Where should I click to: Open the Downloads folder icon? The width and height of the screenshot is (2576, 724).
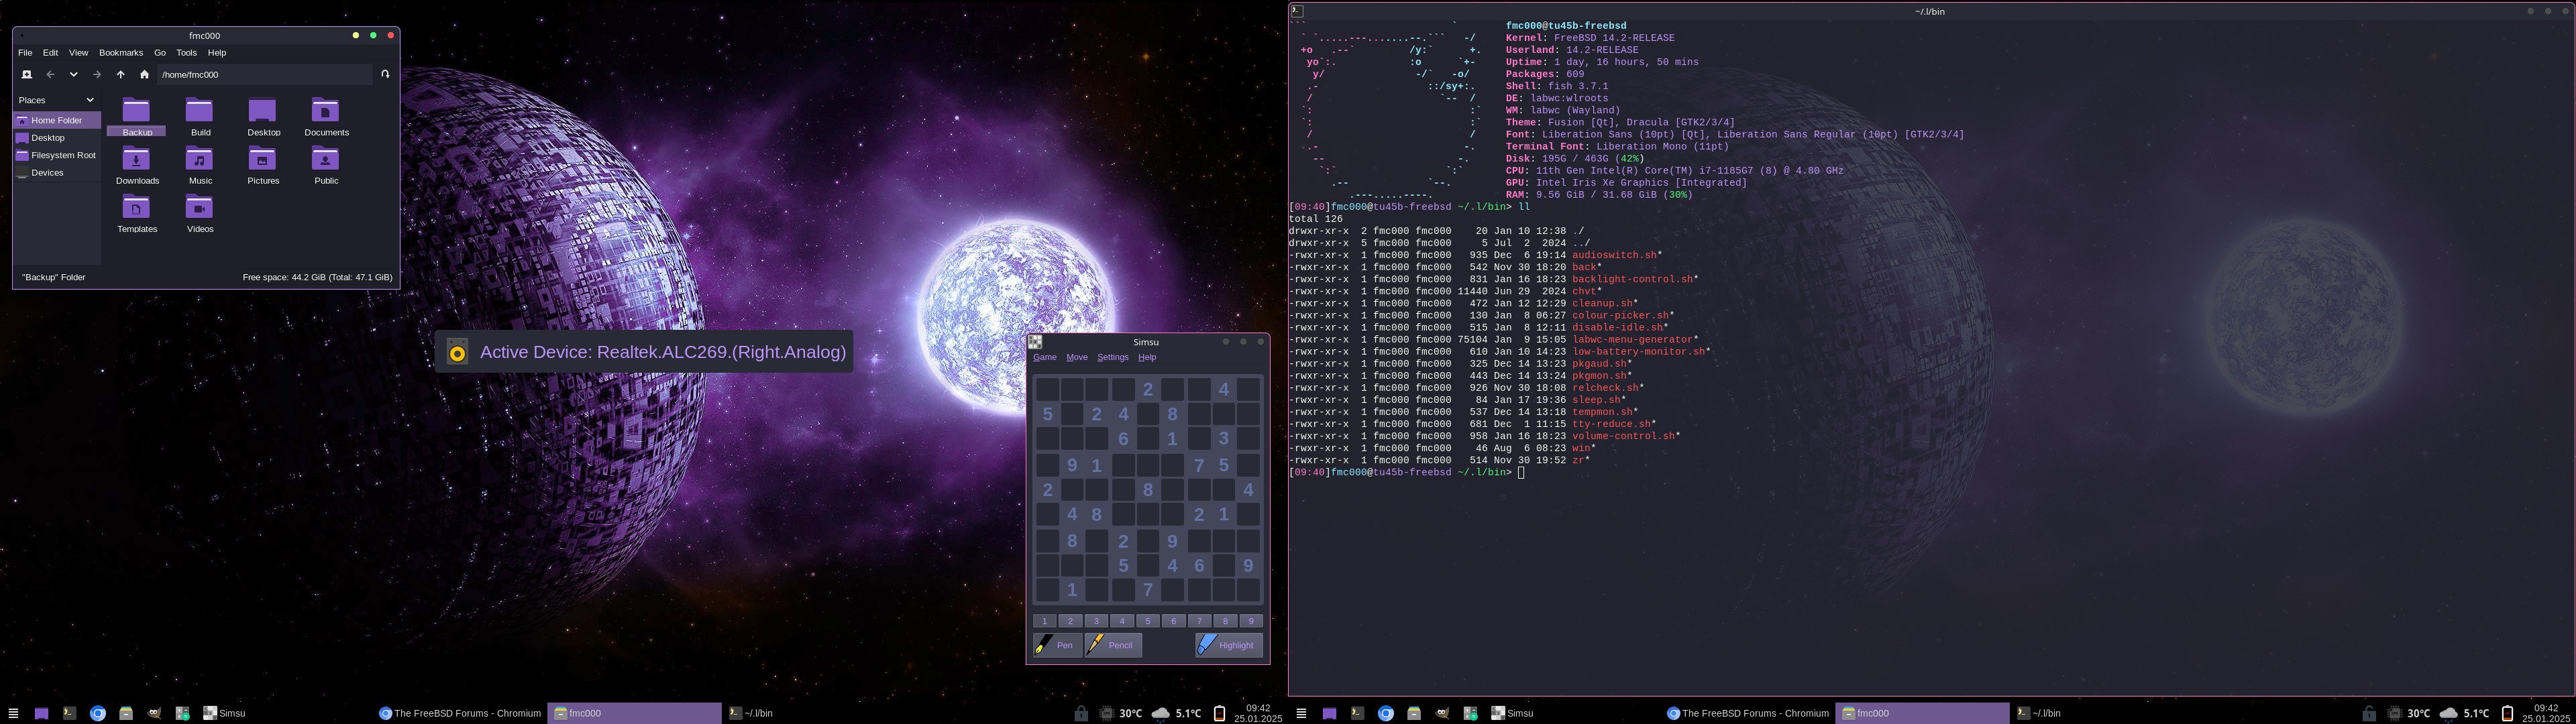click(x=137, y=165)
